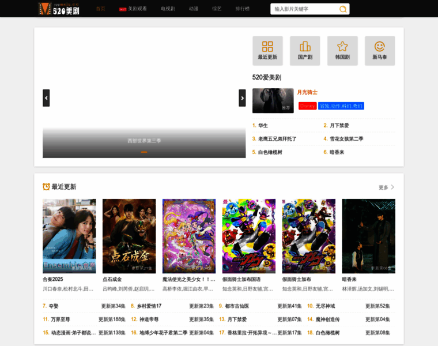Open 雪花女孩第二季 ranking link
438x346 pixels.
346,139
